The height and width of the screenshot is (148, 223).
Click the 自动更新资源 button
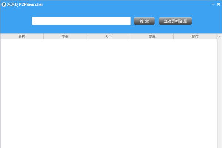click(x=175, y=21)
